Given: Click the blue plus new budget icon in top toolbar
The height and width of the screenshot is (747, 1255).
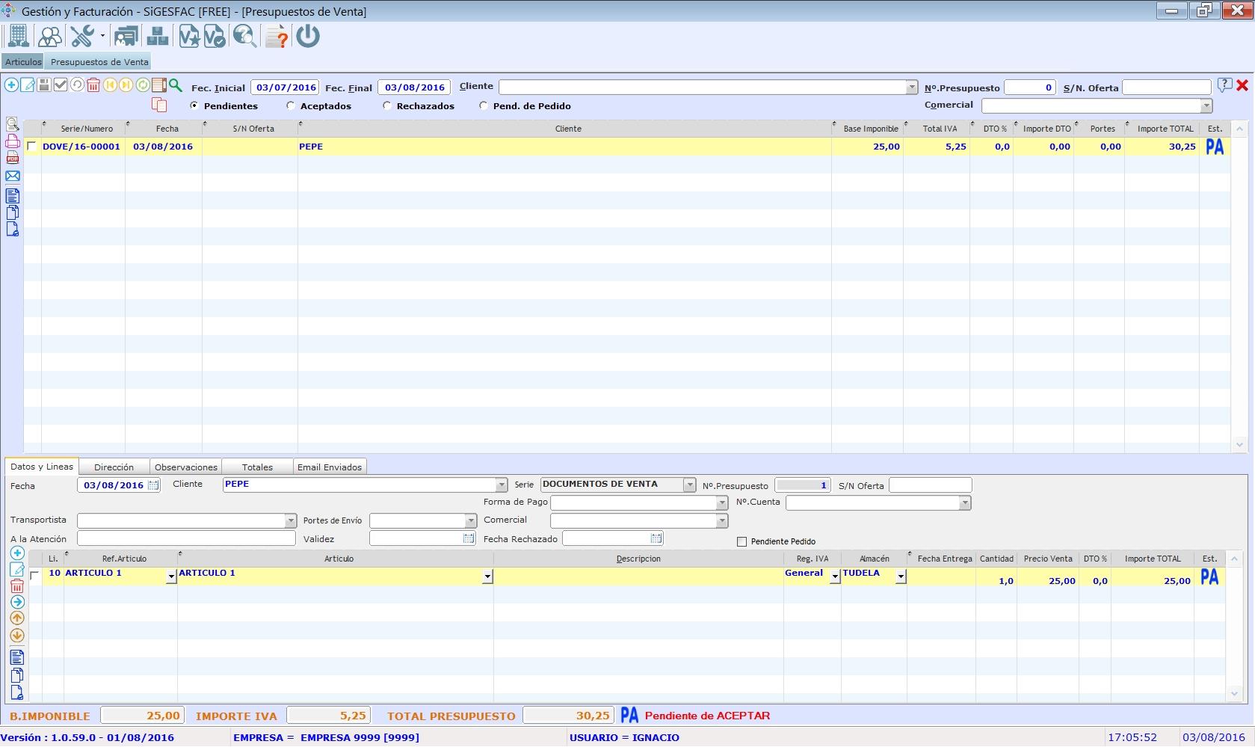Looking at the screenshot, I should 11,85.
